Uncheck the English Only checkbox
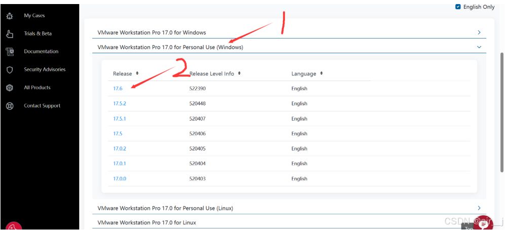The height and width of the screenshot is (230, 505). [458, 7]
